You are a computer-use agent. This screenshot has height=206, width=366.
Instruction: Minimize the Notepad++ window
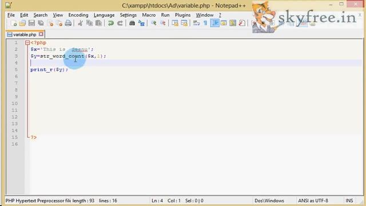pyautogui.click(x=331, y=5)
